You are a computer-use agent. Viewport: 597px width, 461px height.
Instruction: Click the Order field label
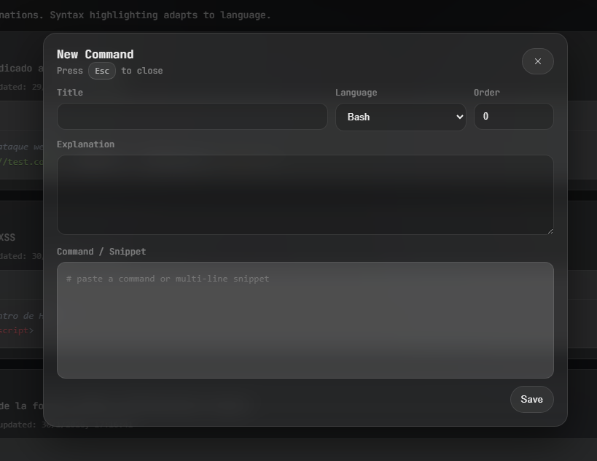[x=486, y=93]
